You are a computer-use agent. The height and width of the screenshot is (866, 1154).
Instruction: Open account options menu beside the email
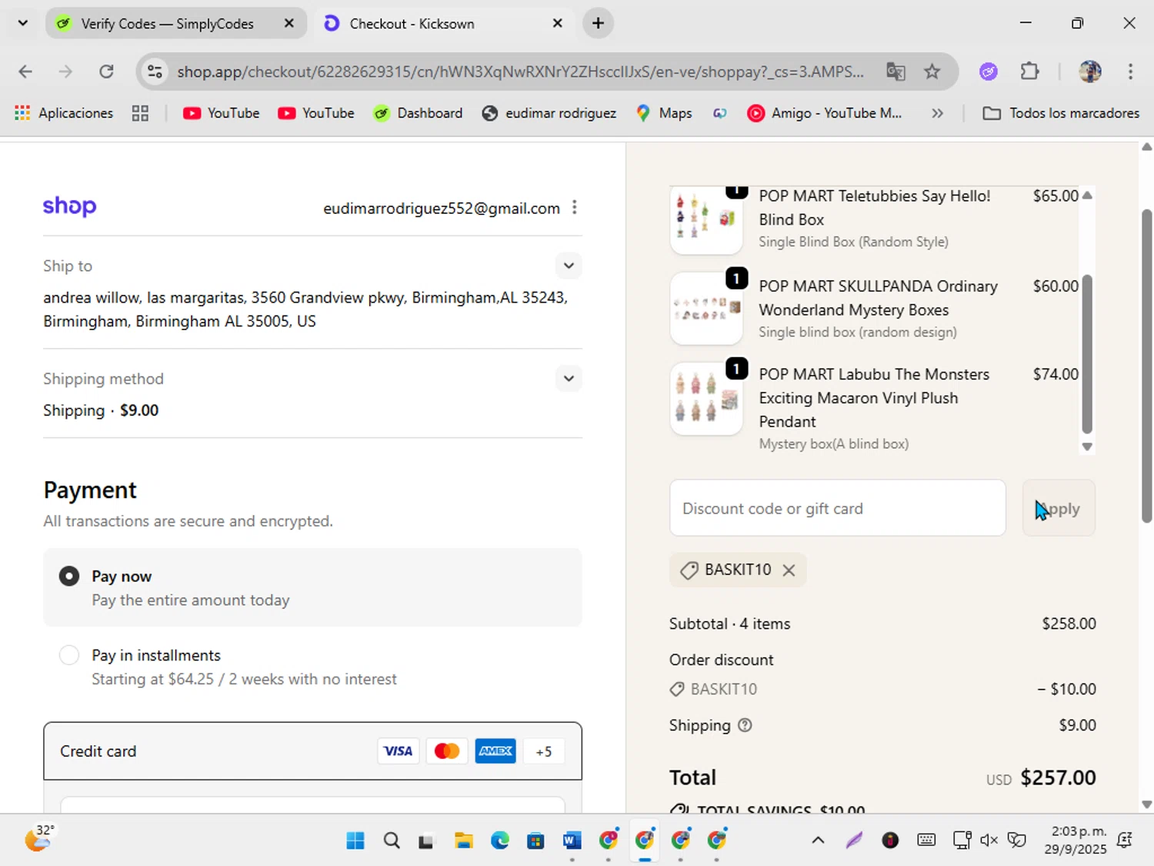point(575,208)
